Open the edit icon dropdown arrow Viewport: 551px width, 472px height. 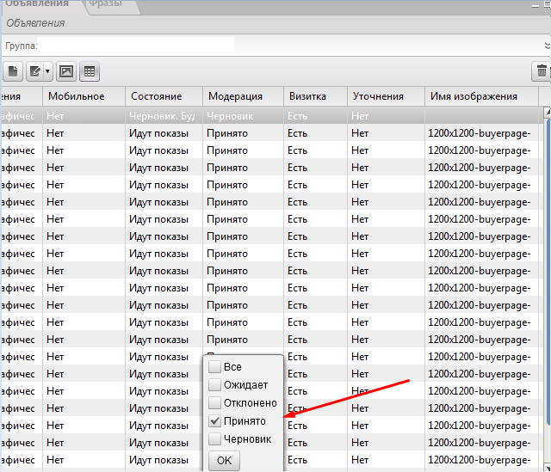click(48, 72)
